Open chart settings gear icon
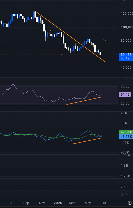Viewport: 133px width, 208px height. pos(130,203)
